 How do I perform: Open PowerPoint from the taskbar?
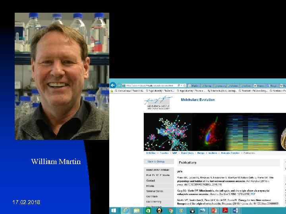(x=214, y=210)
